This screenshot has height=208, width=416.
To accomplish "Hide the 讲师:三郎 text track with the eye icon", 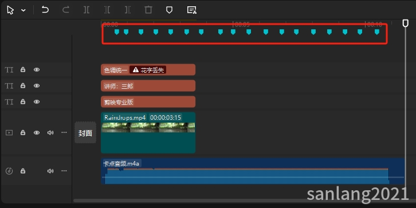I will point(37,86).
